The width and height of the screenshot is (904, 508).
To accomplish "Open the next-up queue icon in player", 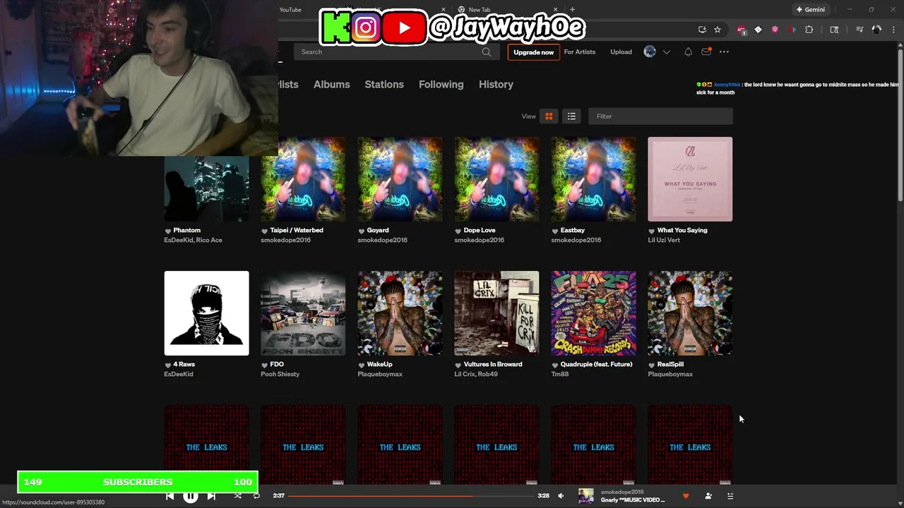I will pyautogui.click(x=730, y=496).
